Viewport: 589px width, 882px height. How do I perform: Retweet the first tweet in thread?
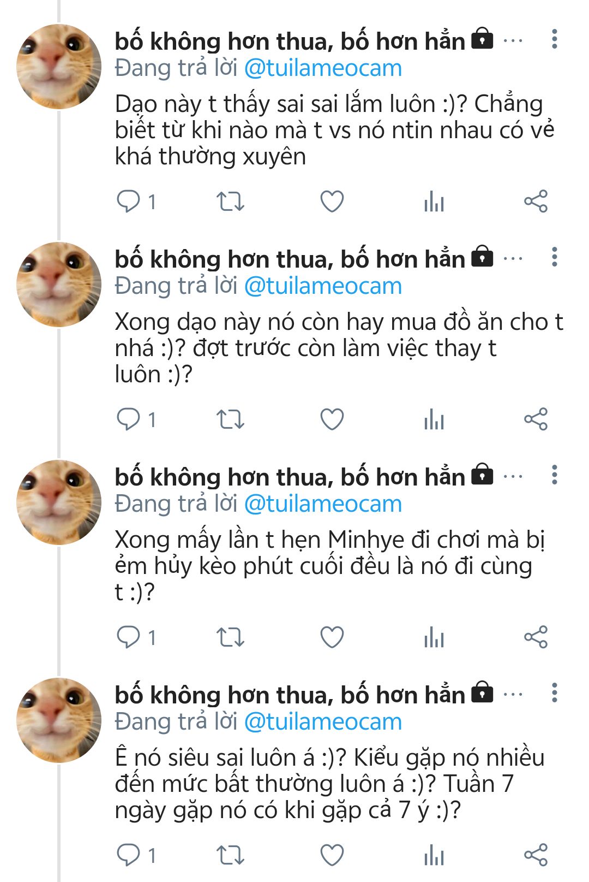point(230,202)
